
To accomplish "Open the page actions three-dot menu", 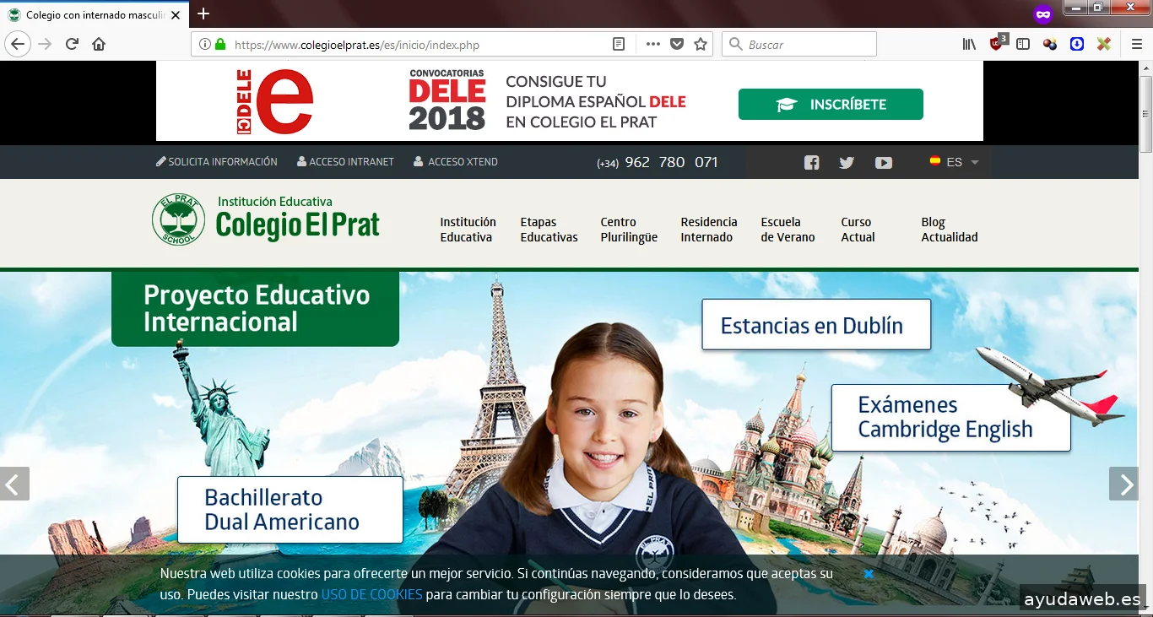I will coord(652,45).
